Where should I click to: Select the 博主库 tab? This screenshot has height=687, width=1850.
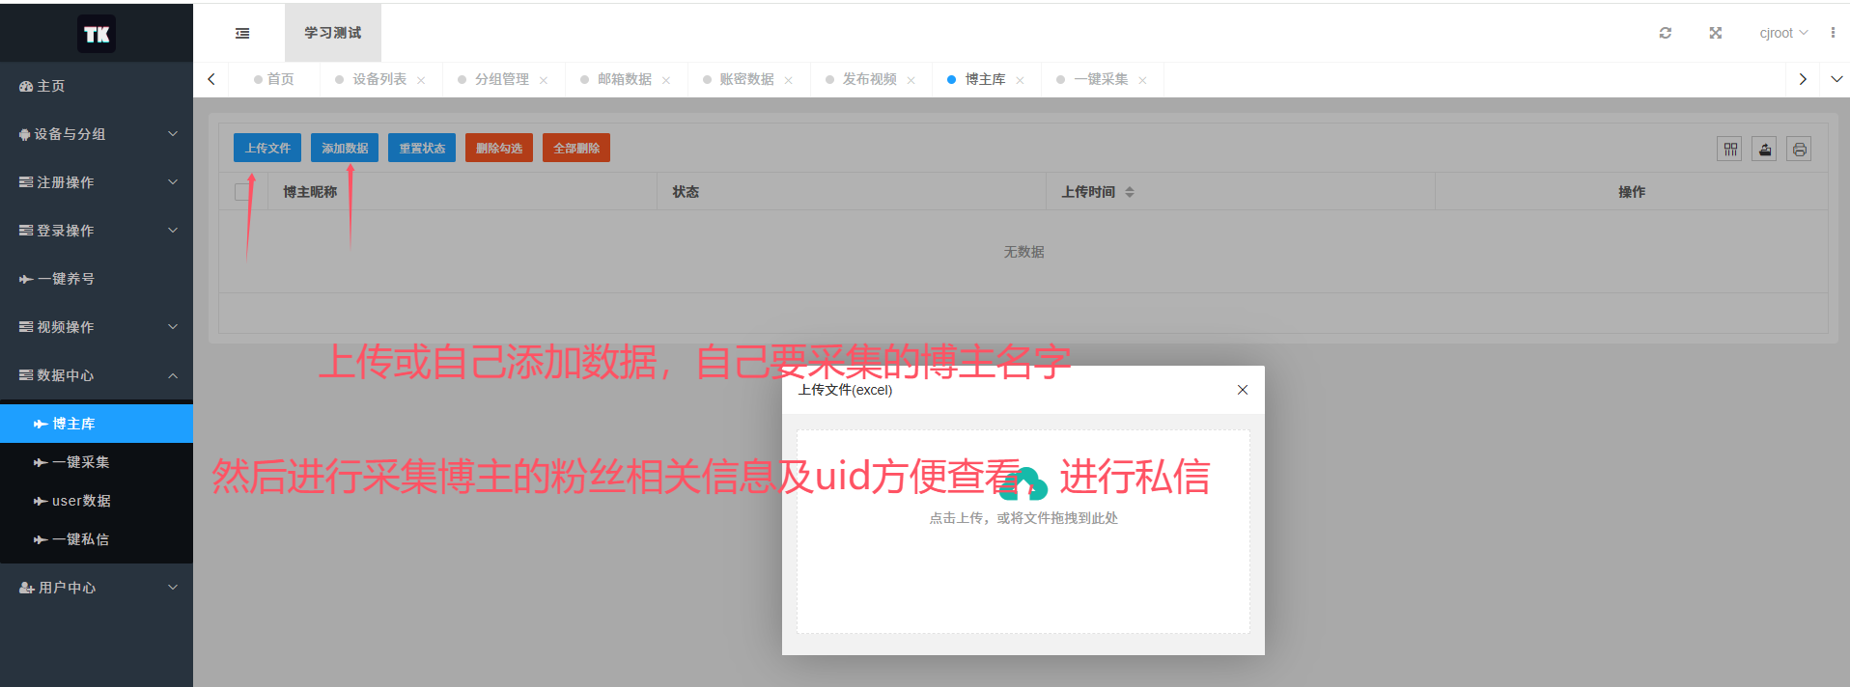985,79
